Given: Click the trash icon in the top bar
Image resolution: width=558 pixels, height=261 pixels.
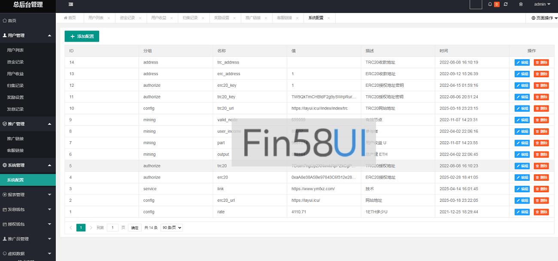Looking at the screenshot, I should 521,4.
